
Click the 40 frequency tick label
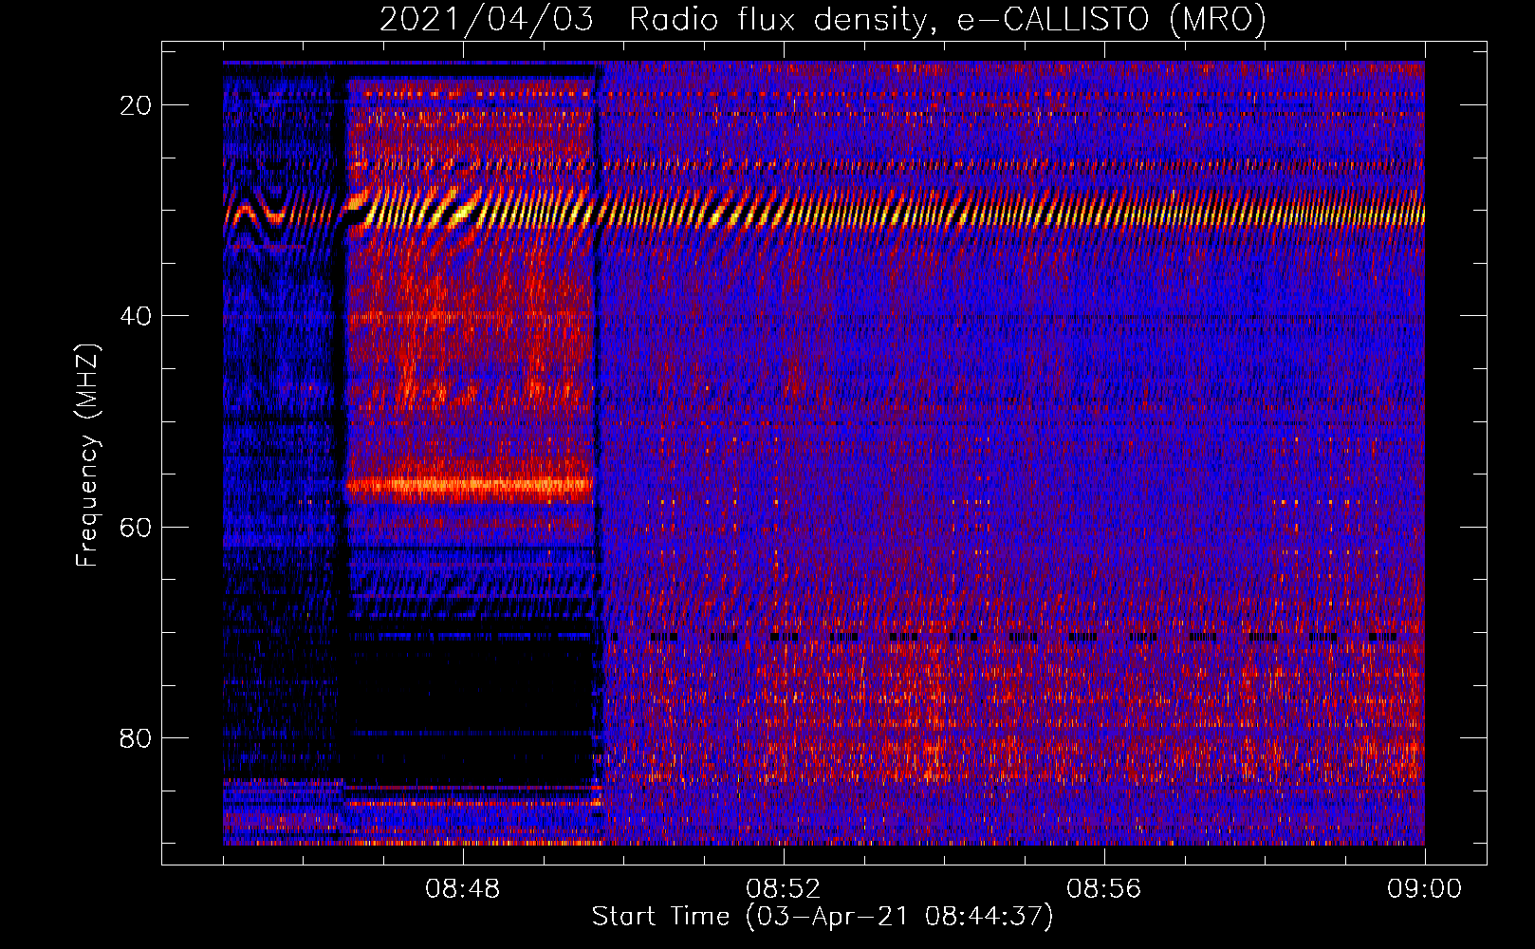136,316
